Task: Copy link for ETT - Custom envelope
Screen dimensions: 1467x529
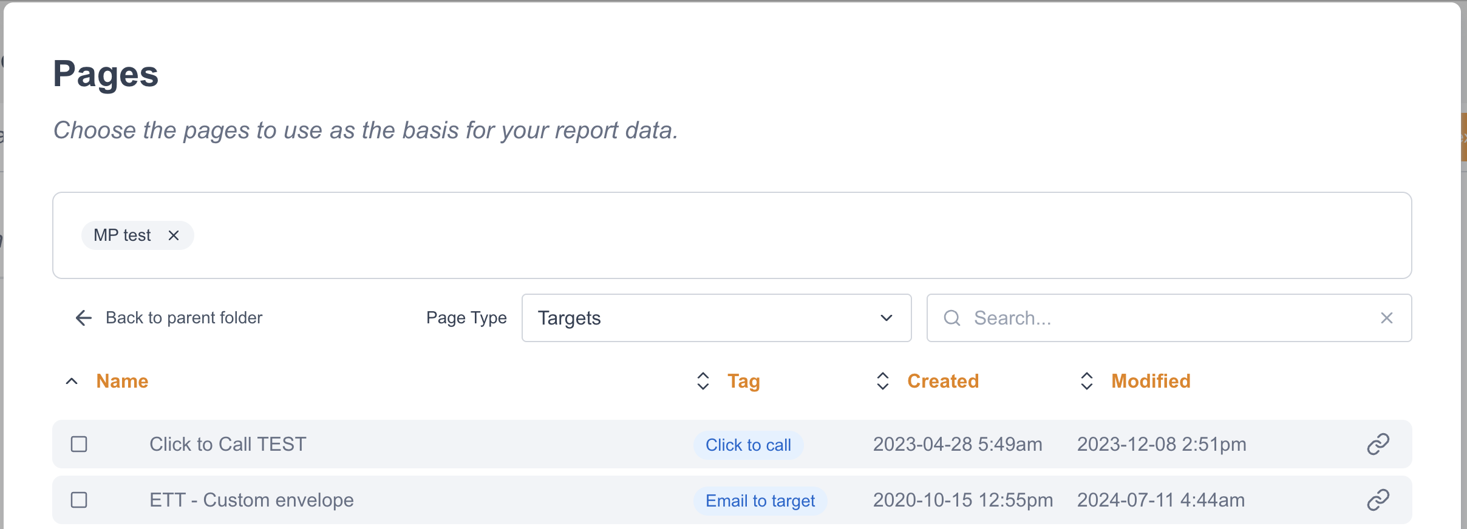Action: pyautogui.click(x=1378, y=500)
